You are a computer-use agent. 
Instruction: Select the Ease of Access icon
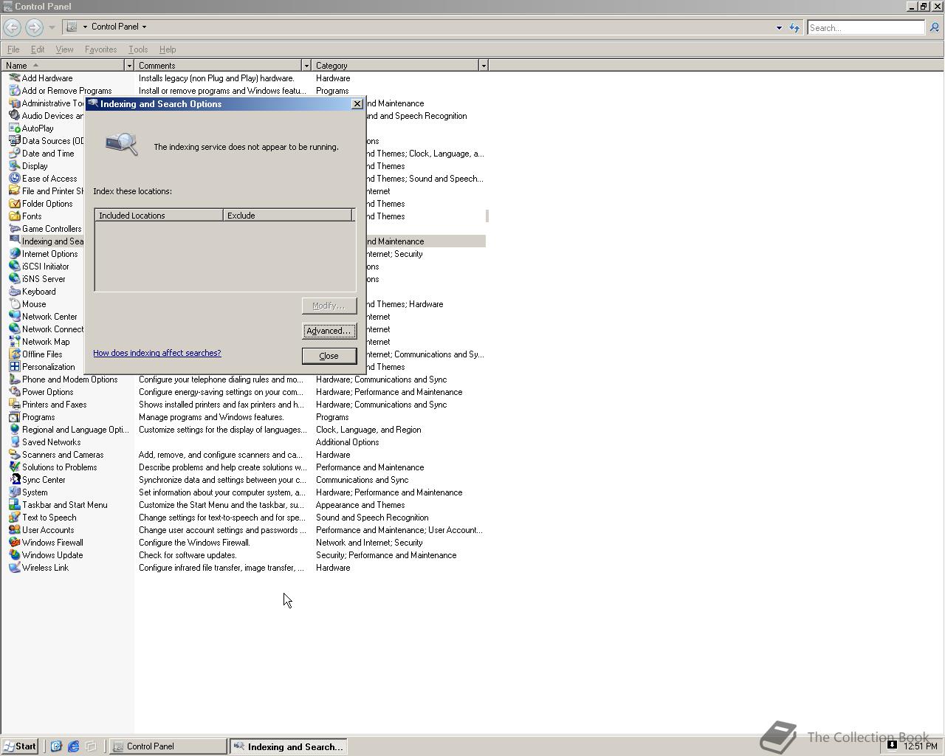[x=15, y=179]
